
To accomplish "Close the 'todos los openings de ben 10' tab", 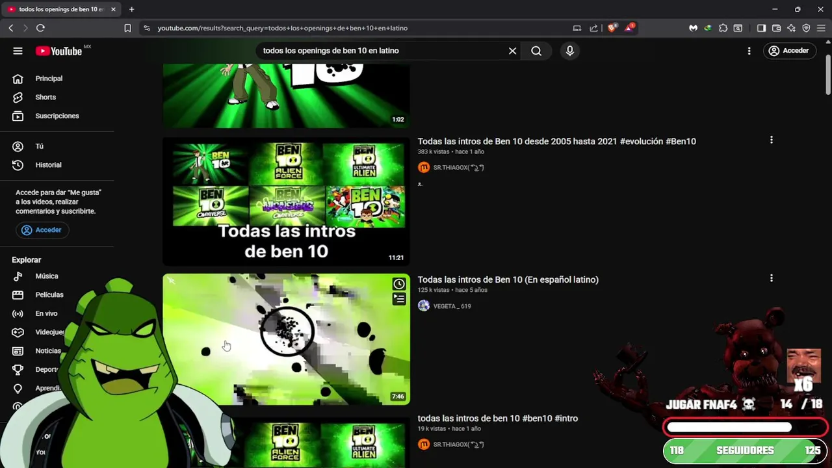I will 113,9.
